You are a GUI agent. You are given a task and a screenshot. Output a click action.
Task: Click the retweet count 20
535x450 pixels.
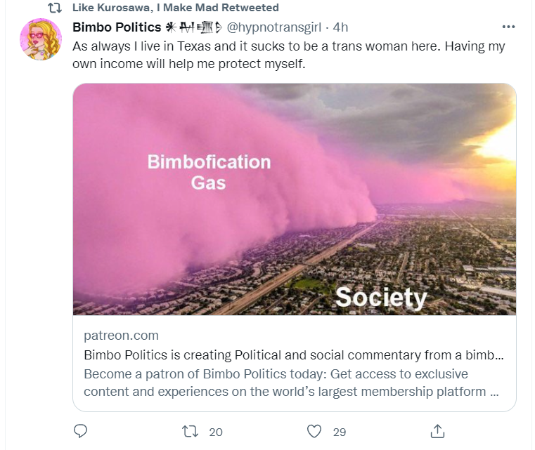pyautogui.click(x=216, y=432)
